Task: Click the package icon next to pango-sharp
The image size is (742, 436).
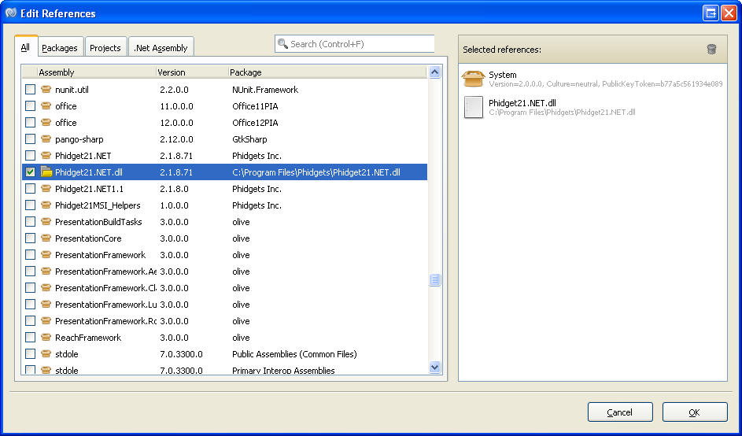Action: click(x=46, y=139)
